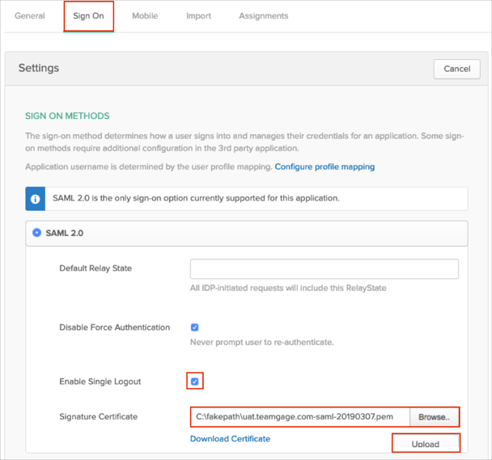
Task: Switch to the Sign On tab
Action: [x=88, y=16]
